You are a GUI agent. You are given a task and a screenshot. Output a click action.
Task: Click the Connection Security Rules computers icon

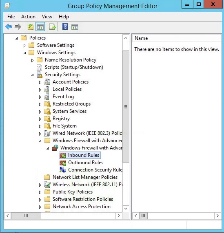point(63,170)
